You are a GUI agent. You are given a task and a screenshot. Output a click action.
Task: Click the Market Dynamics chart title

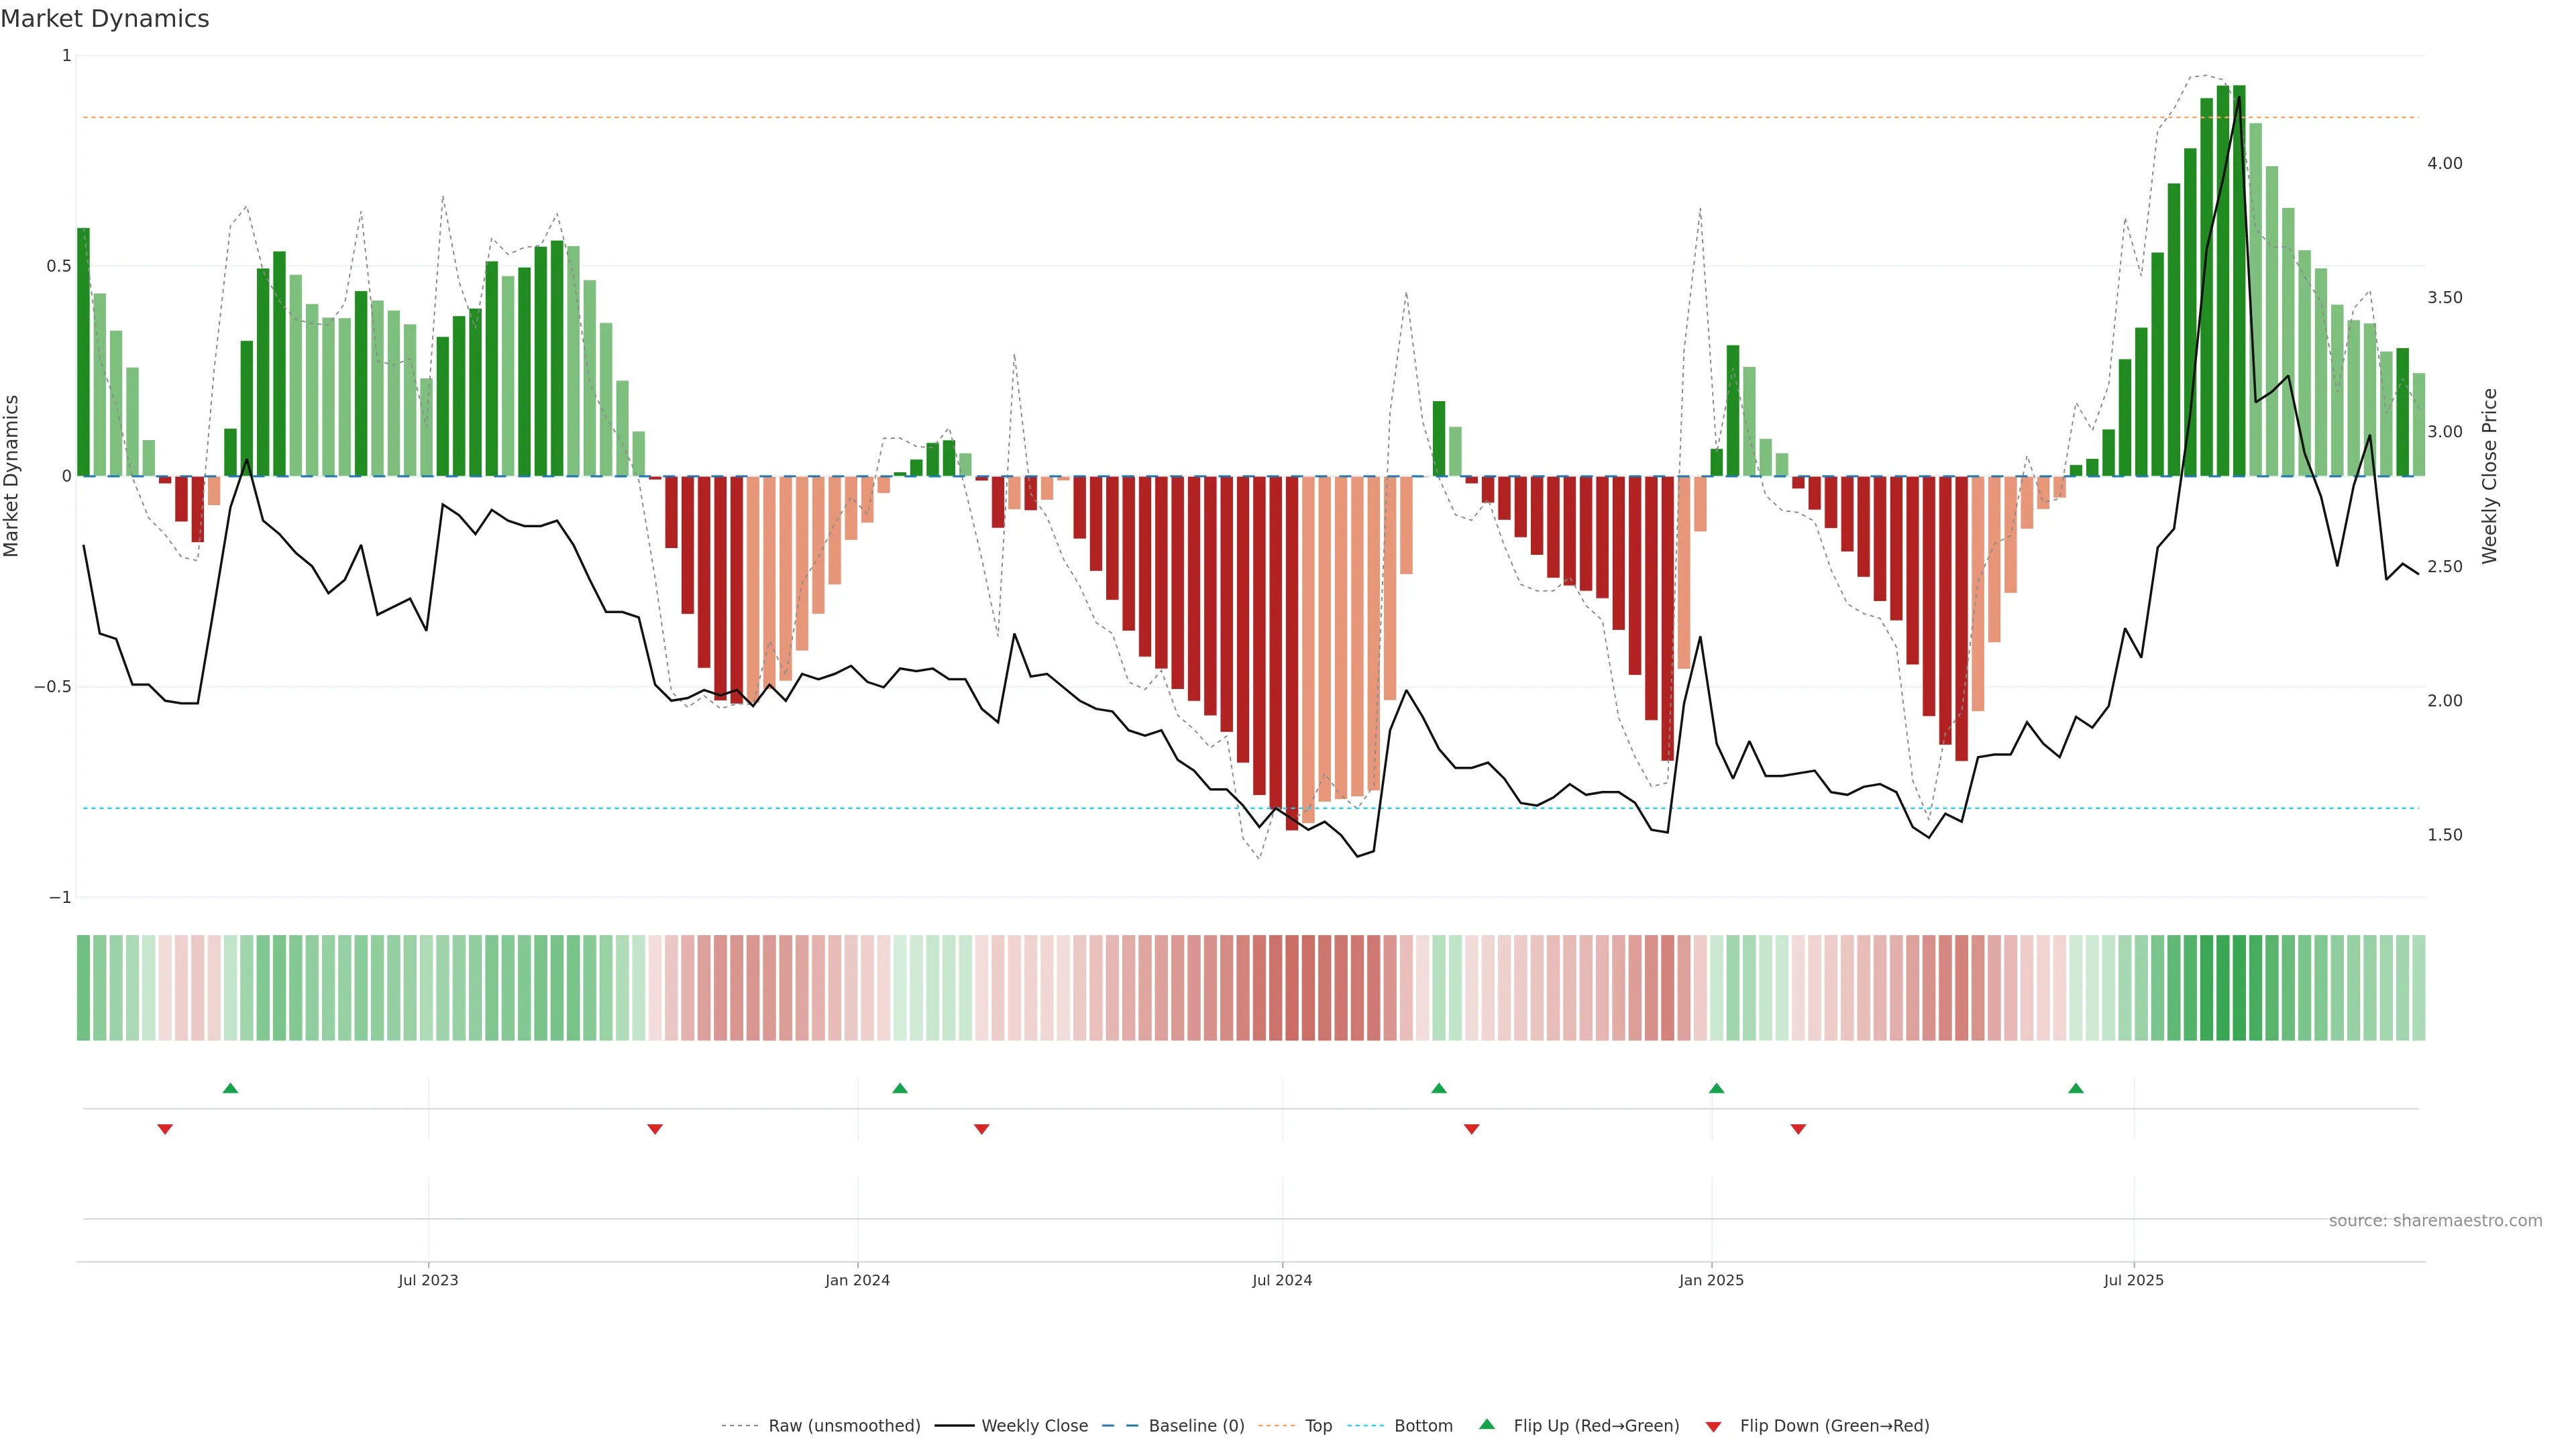(x=105, y=19)
